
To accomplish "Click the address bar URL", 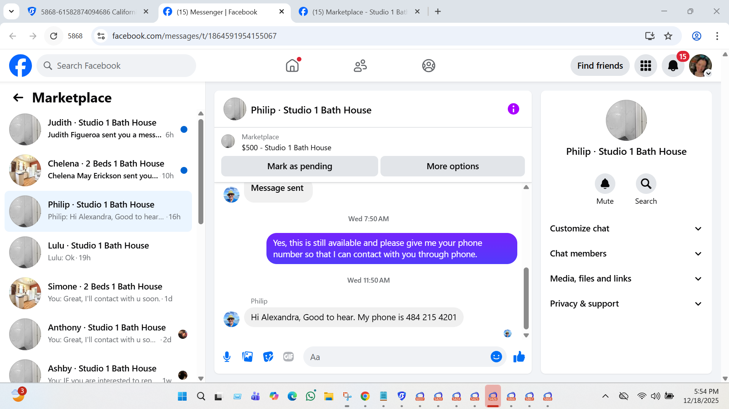I will click(194, 36).
